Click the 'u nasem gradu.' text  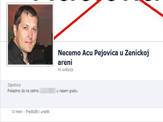tap(67, 91)
